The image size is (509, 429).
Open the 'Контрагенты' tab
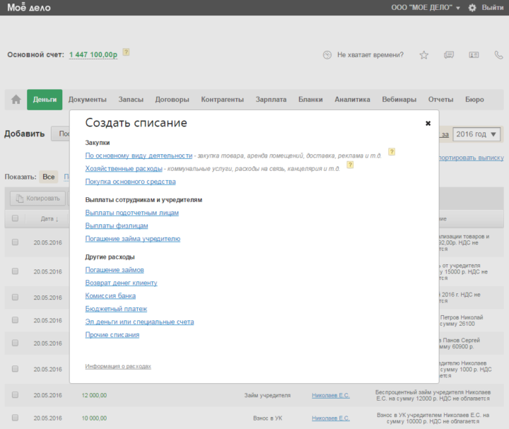(223, 100)
